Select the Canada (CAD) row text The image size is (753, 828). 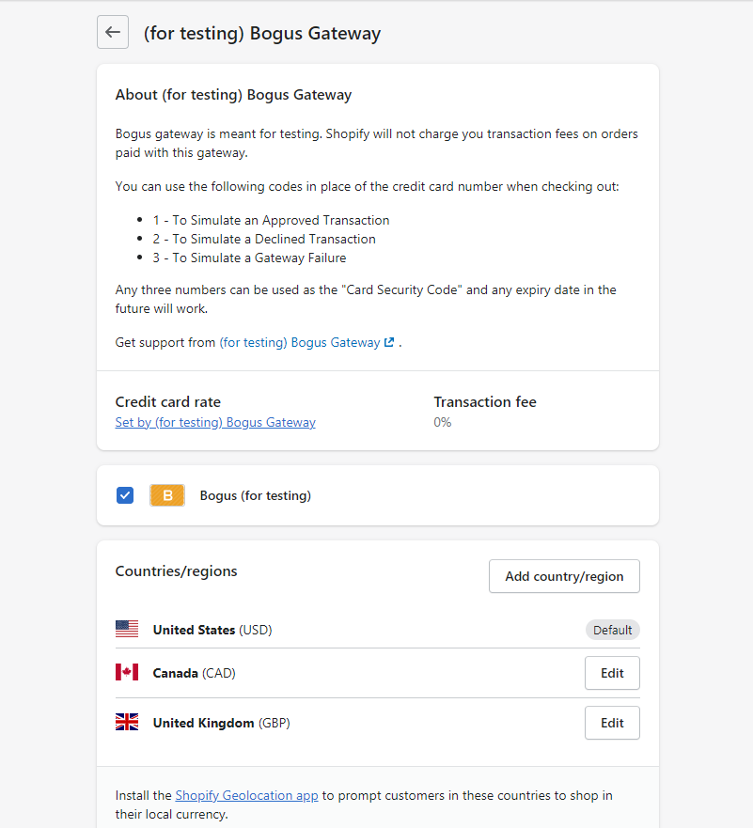coord(195,673)
